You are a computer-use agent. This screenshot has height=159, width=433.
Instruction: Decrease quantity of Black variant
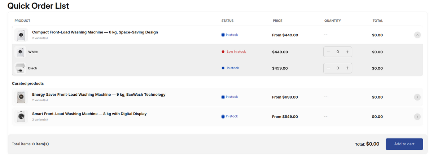(x=328, y=68)
